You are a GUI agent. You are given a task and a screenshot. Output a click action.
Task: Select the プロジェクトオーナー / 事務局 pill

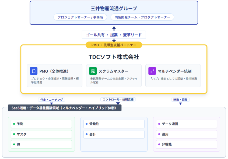[80, 17]
